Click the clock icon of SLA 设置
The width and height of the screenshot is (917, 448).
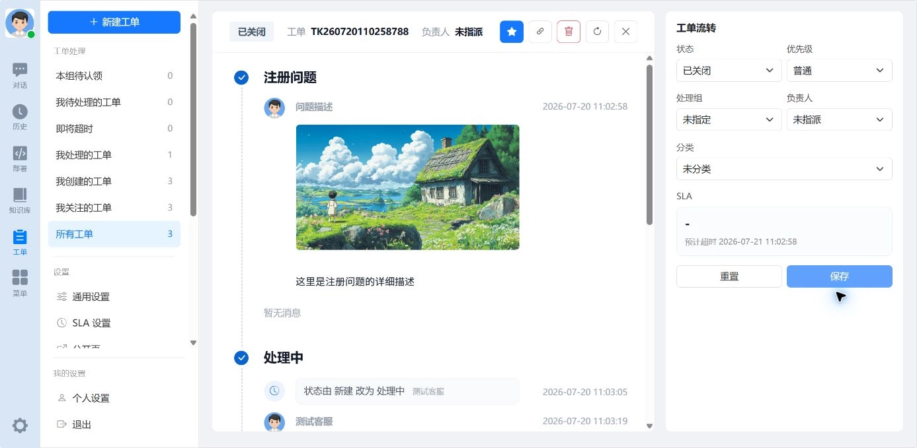click(x=61, y=323)
